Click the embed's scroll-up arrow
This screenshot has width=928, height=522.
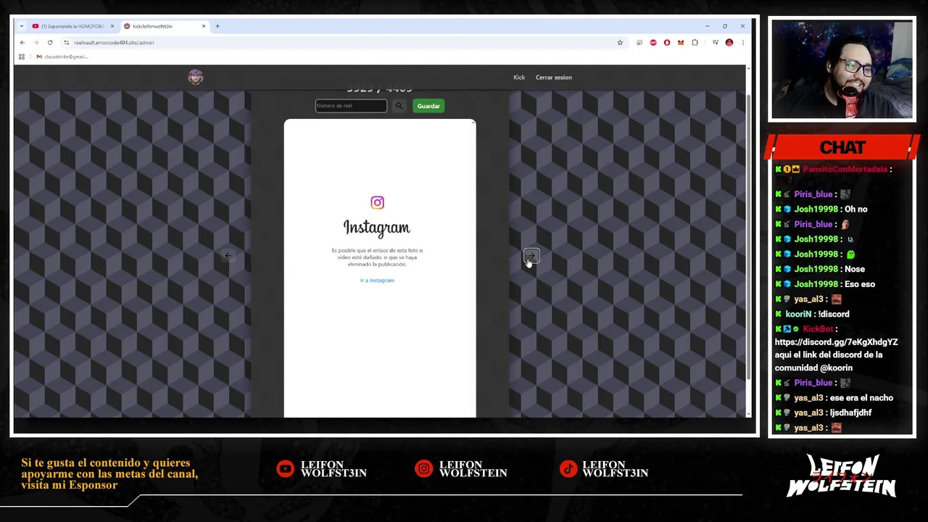click(473, 123)
